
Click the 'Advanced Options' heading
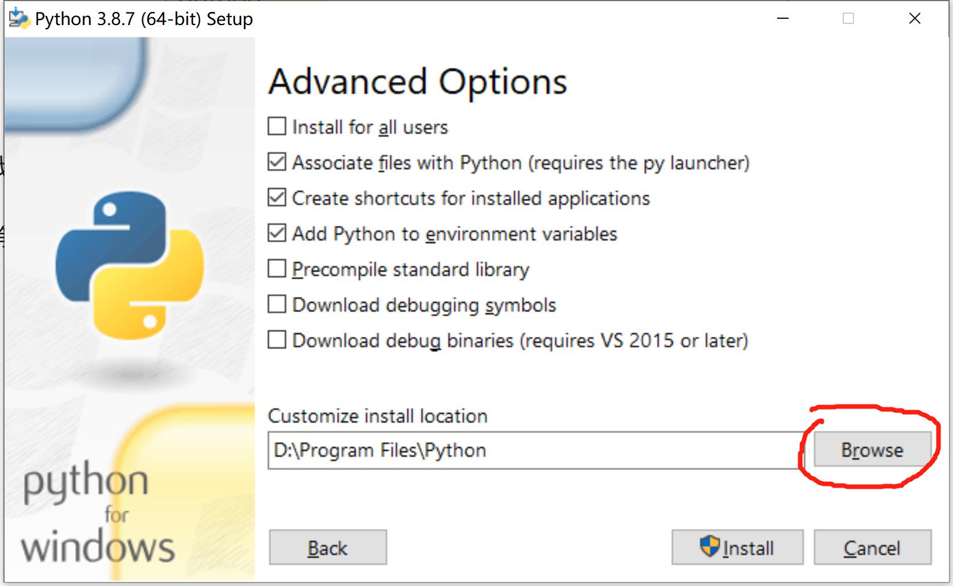pos(417,81)
